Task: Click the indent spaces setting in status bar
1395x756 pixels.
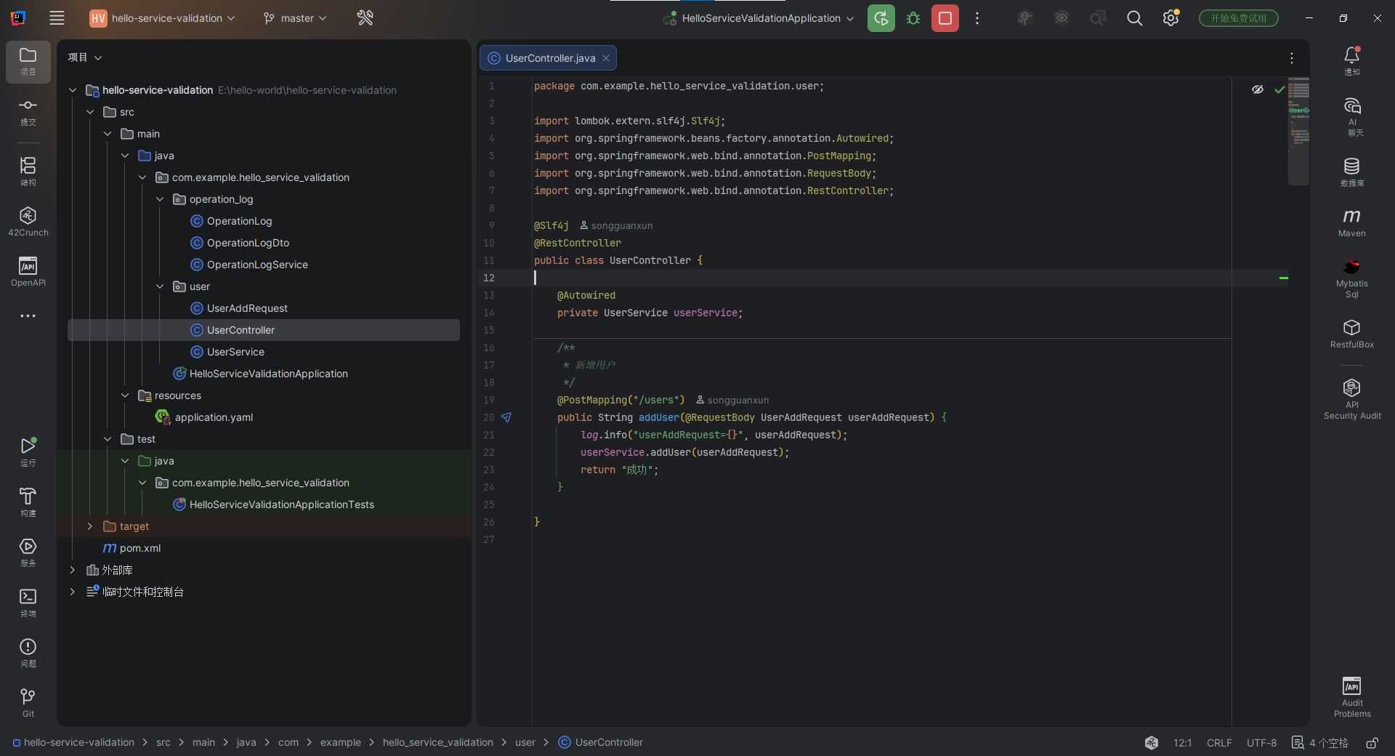Action: tap(1320, 742)
